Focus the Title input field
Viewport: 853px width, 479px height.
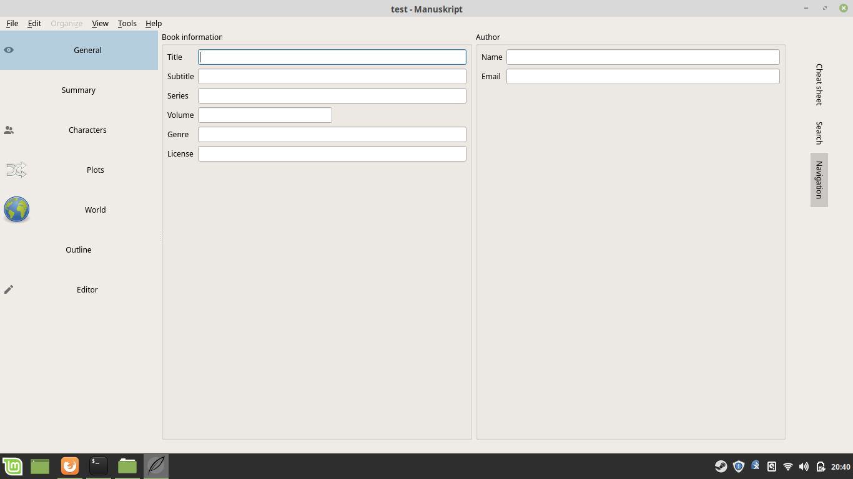[332, 57]
